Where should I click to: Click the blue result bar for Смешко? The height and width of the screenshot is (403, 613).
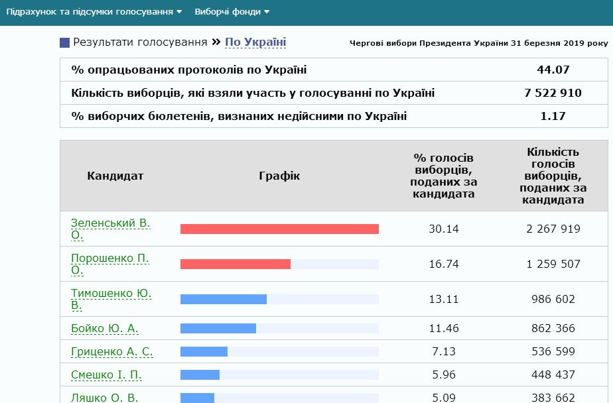point(200,375)
